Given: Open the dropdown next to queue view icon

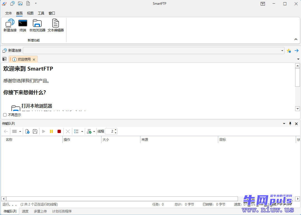Looking at the screenshot, I should coord(20,131).
